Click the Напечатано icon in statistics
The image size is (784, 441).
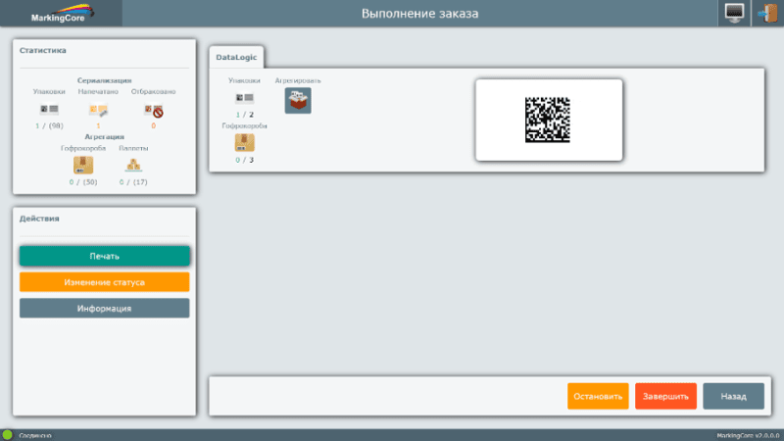(x=99, y=111)
